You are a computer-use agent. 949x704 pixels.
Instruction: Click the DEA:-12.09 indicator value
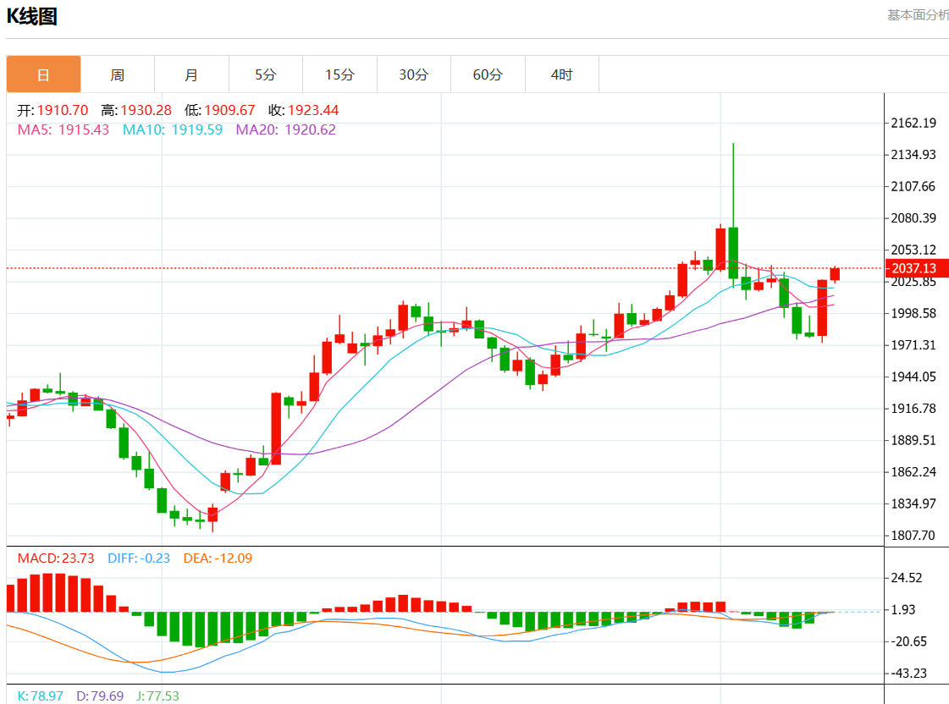(x=218, y=558)
